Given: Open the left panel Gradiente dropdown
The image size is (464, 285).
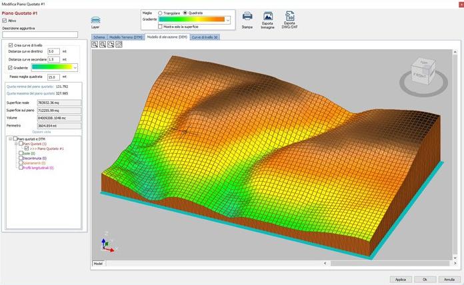Looking at the screenshot, I should 75,67.
